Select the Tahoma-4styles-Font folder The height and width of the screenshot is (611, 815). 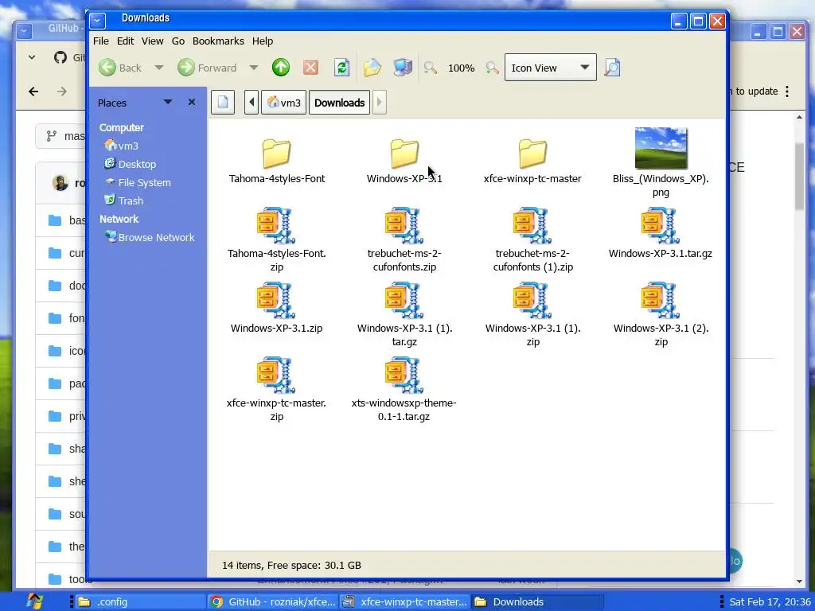click(x=276, y=161)
